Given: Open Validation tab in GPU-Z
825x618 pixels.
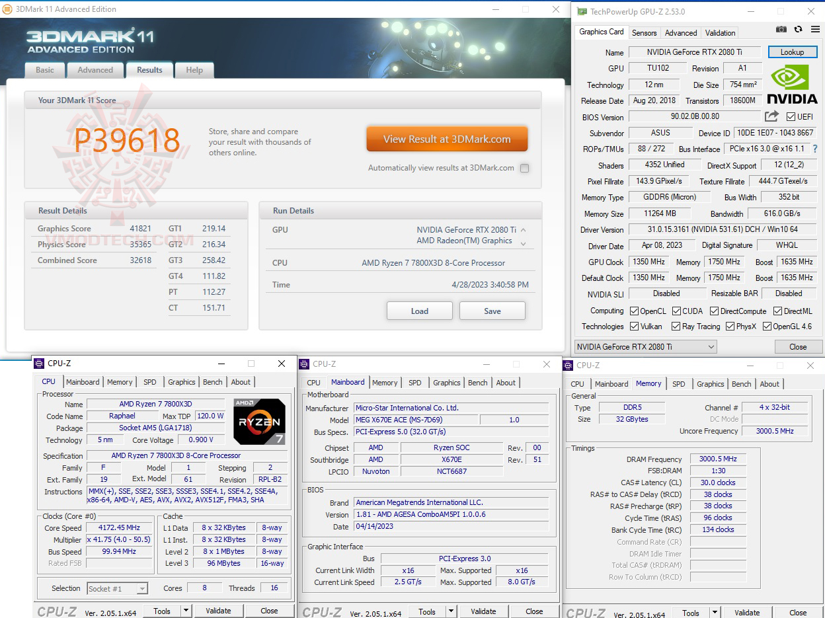Looking at the screenshot, I should pyautogui.click(x=720, y=32).
